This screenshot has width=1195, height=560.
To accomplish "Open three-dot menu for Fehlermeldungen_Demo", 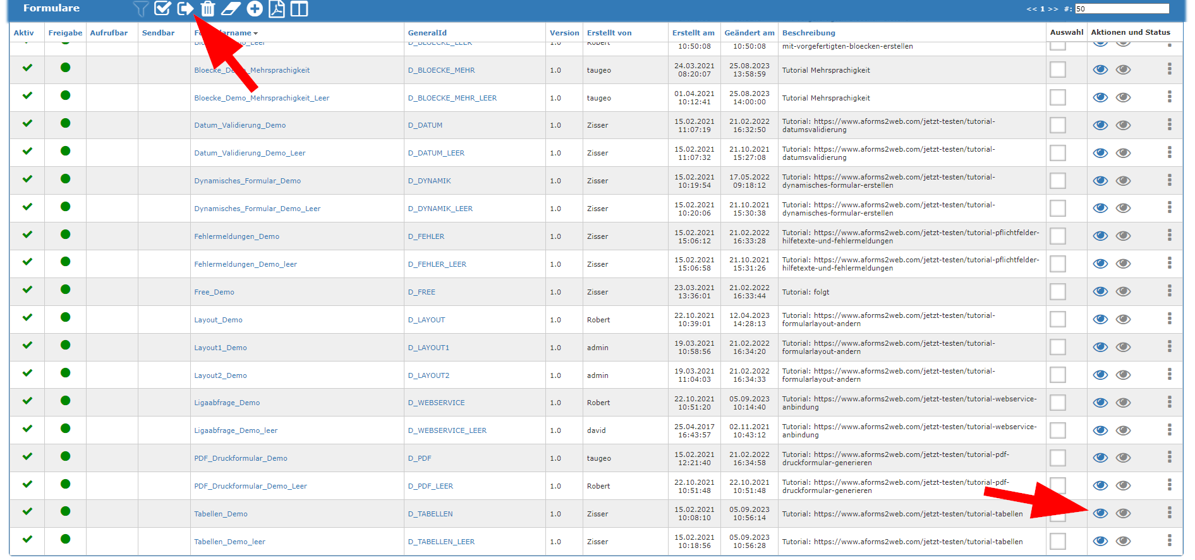I will click(1169, 236).
